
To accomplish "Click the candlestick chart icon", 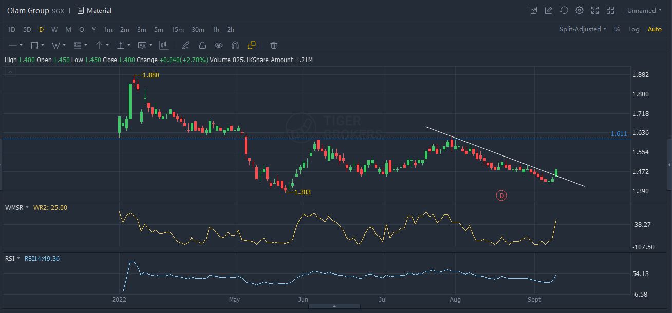I will click(x=163, y=45).
